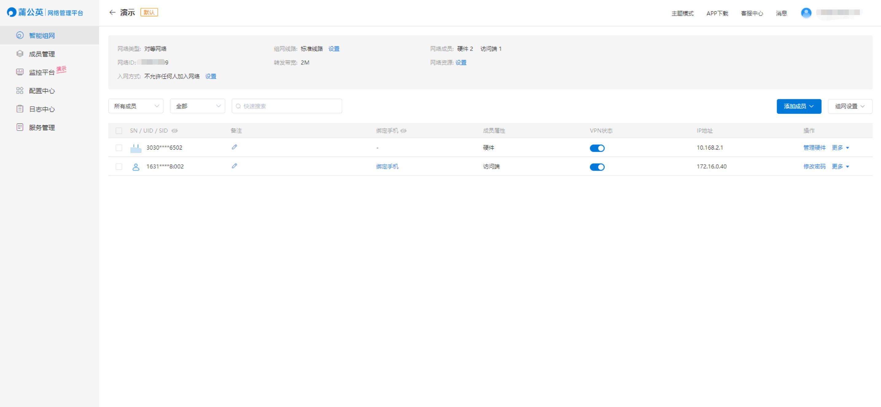Toggle eye icon next to SN / UID / SID
881x407 pixels.
coord(174,131)
